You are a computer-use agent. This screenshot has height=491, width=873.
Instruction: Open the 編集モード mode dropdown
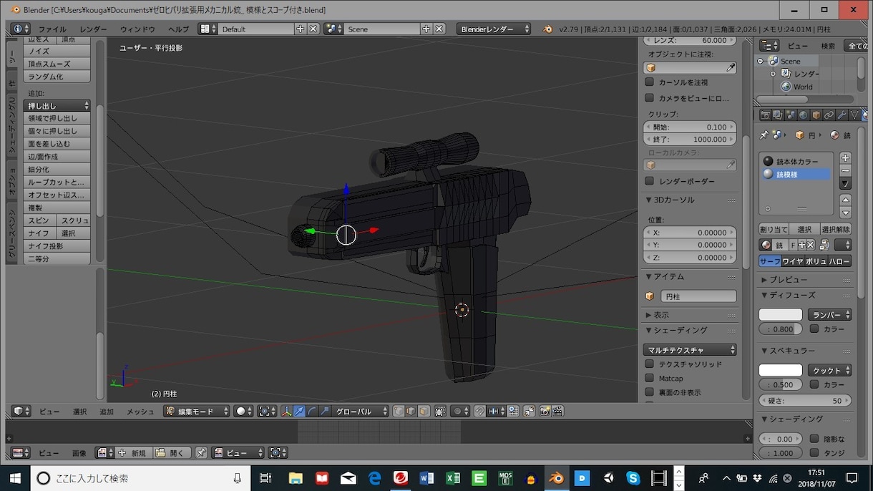point(197,411)
